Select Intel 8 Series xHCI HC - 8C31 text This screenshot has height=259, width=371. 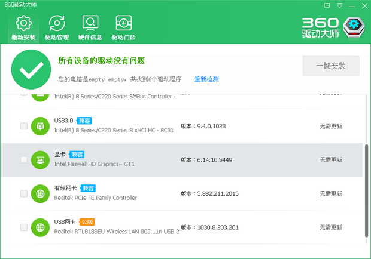(114, 130)
